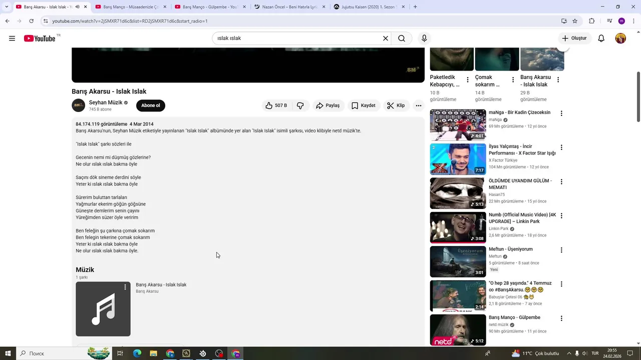Open options menu for Barış Manço Gülpembe video
The width and height of the screenshot is (641, 360).
561,318
